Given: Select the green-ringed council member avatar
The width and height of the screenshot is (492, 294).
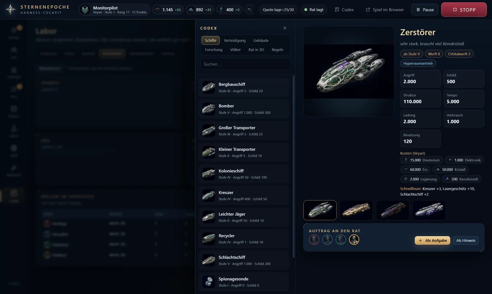Looking at the screenshot, I should pyautogui.click(x=341, y=240).
